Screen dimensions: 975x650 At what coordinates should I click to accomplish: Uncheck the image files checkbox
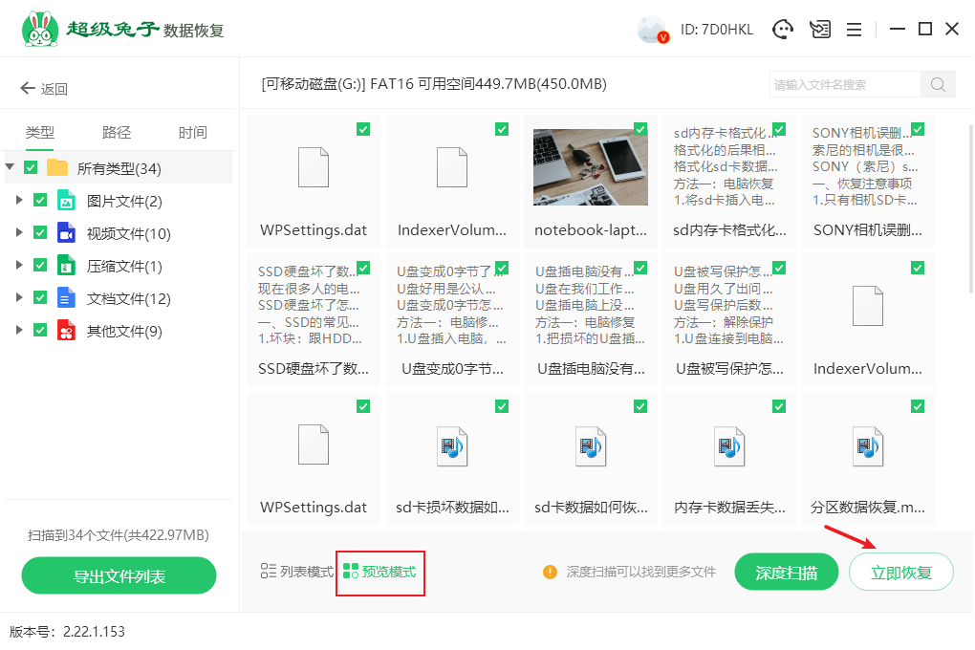[40, 201]
